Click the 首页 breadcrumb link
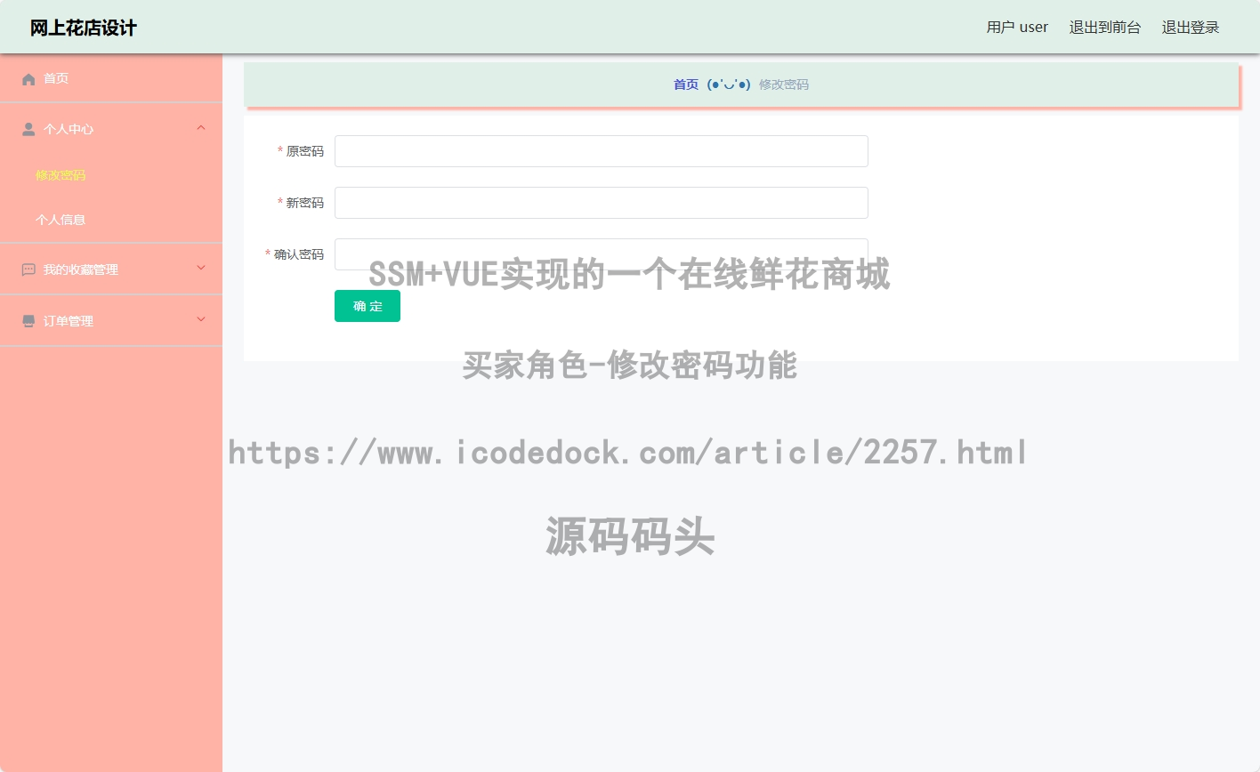 click(x=686, y=84)
